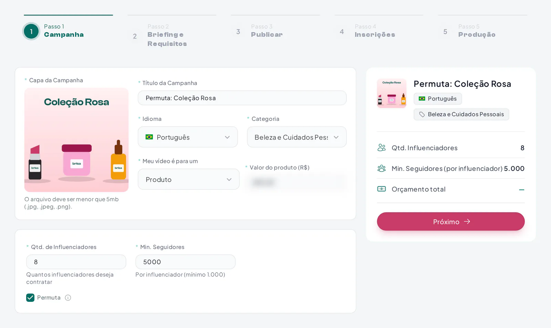This screenshot has height=328, width=551.
Task: Open the Categoria dropdown
Action: [297, 137]
